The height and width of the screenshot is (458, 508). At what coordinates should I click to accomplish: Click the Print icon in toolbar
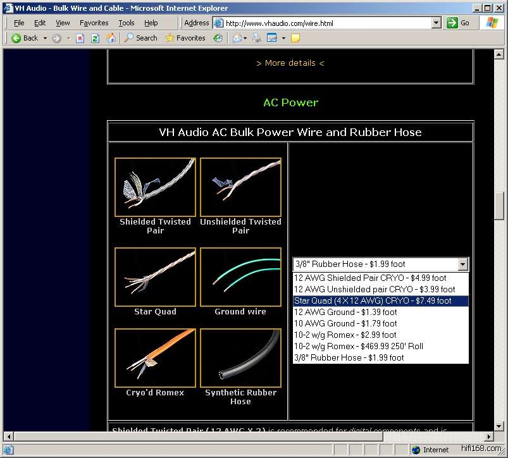click(256, 38)
